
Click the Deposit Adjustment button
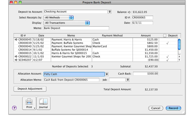[x=30, y=89]
